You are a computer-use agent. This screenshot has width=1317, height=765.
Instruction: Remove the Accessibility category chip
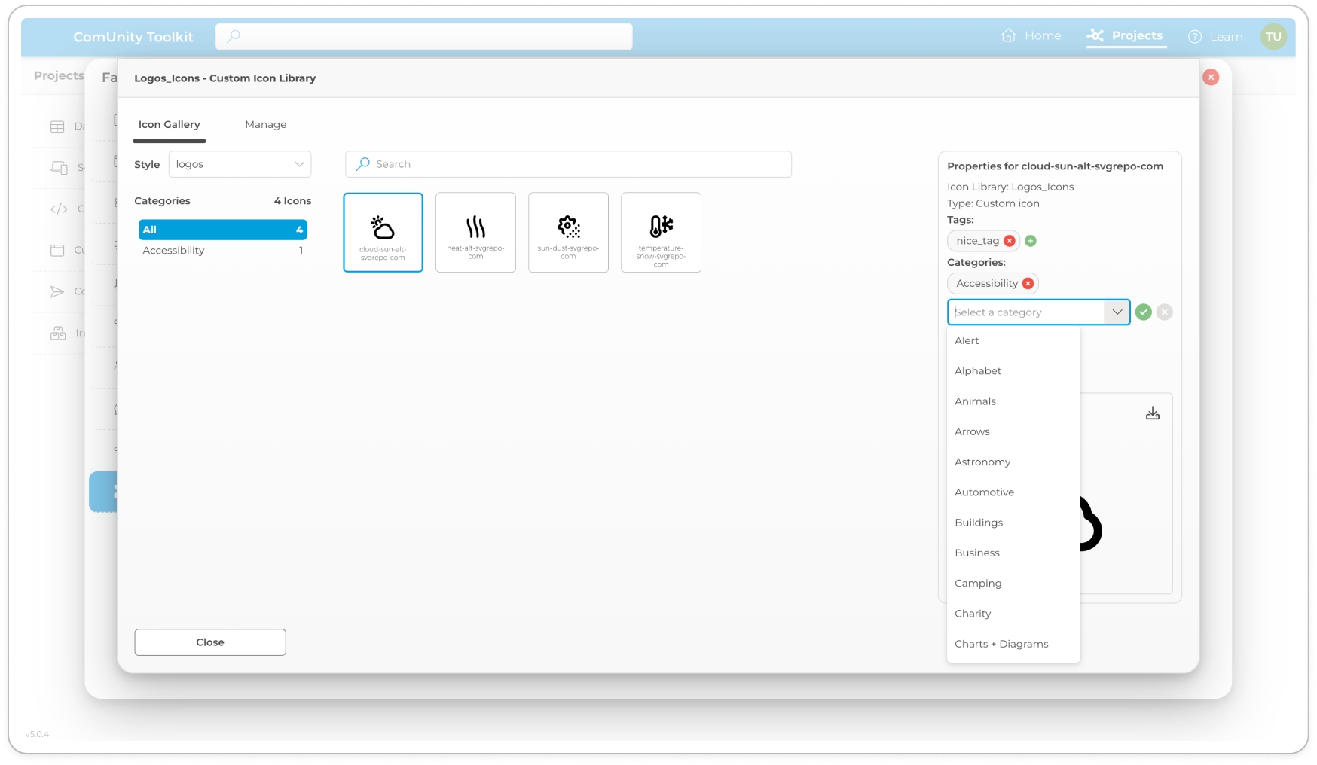[x=1028, y=284]
